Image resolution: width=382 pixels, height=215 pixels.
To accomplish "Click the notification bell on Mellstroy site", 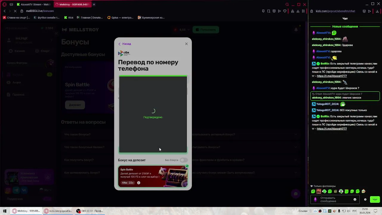I will pos(296,30).
